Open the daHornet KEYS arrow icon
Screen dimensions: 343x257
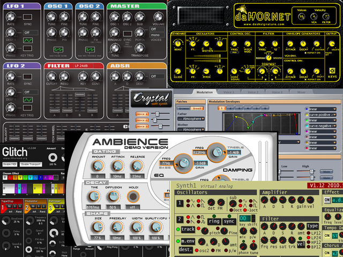(332, 71)
